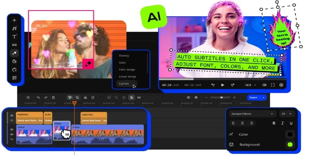
Task: Open the More tools grid icon in the sidebar
Action: coord(14,78)
